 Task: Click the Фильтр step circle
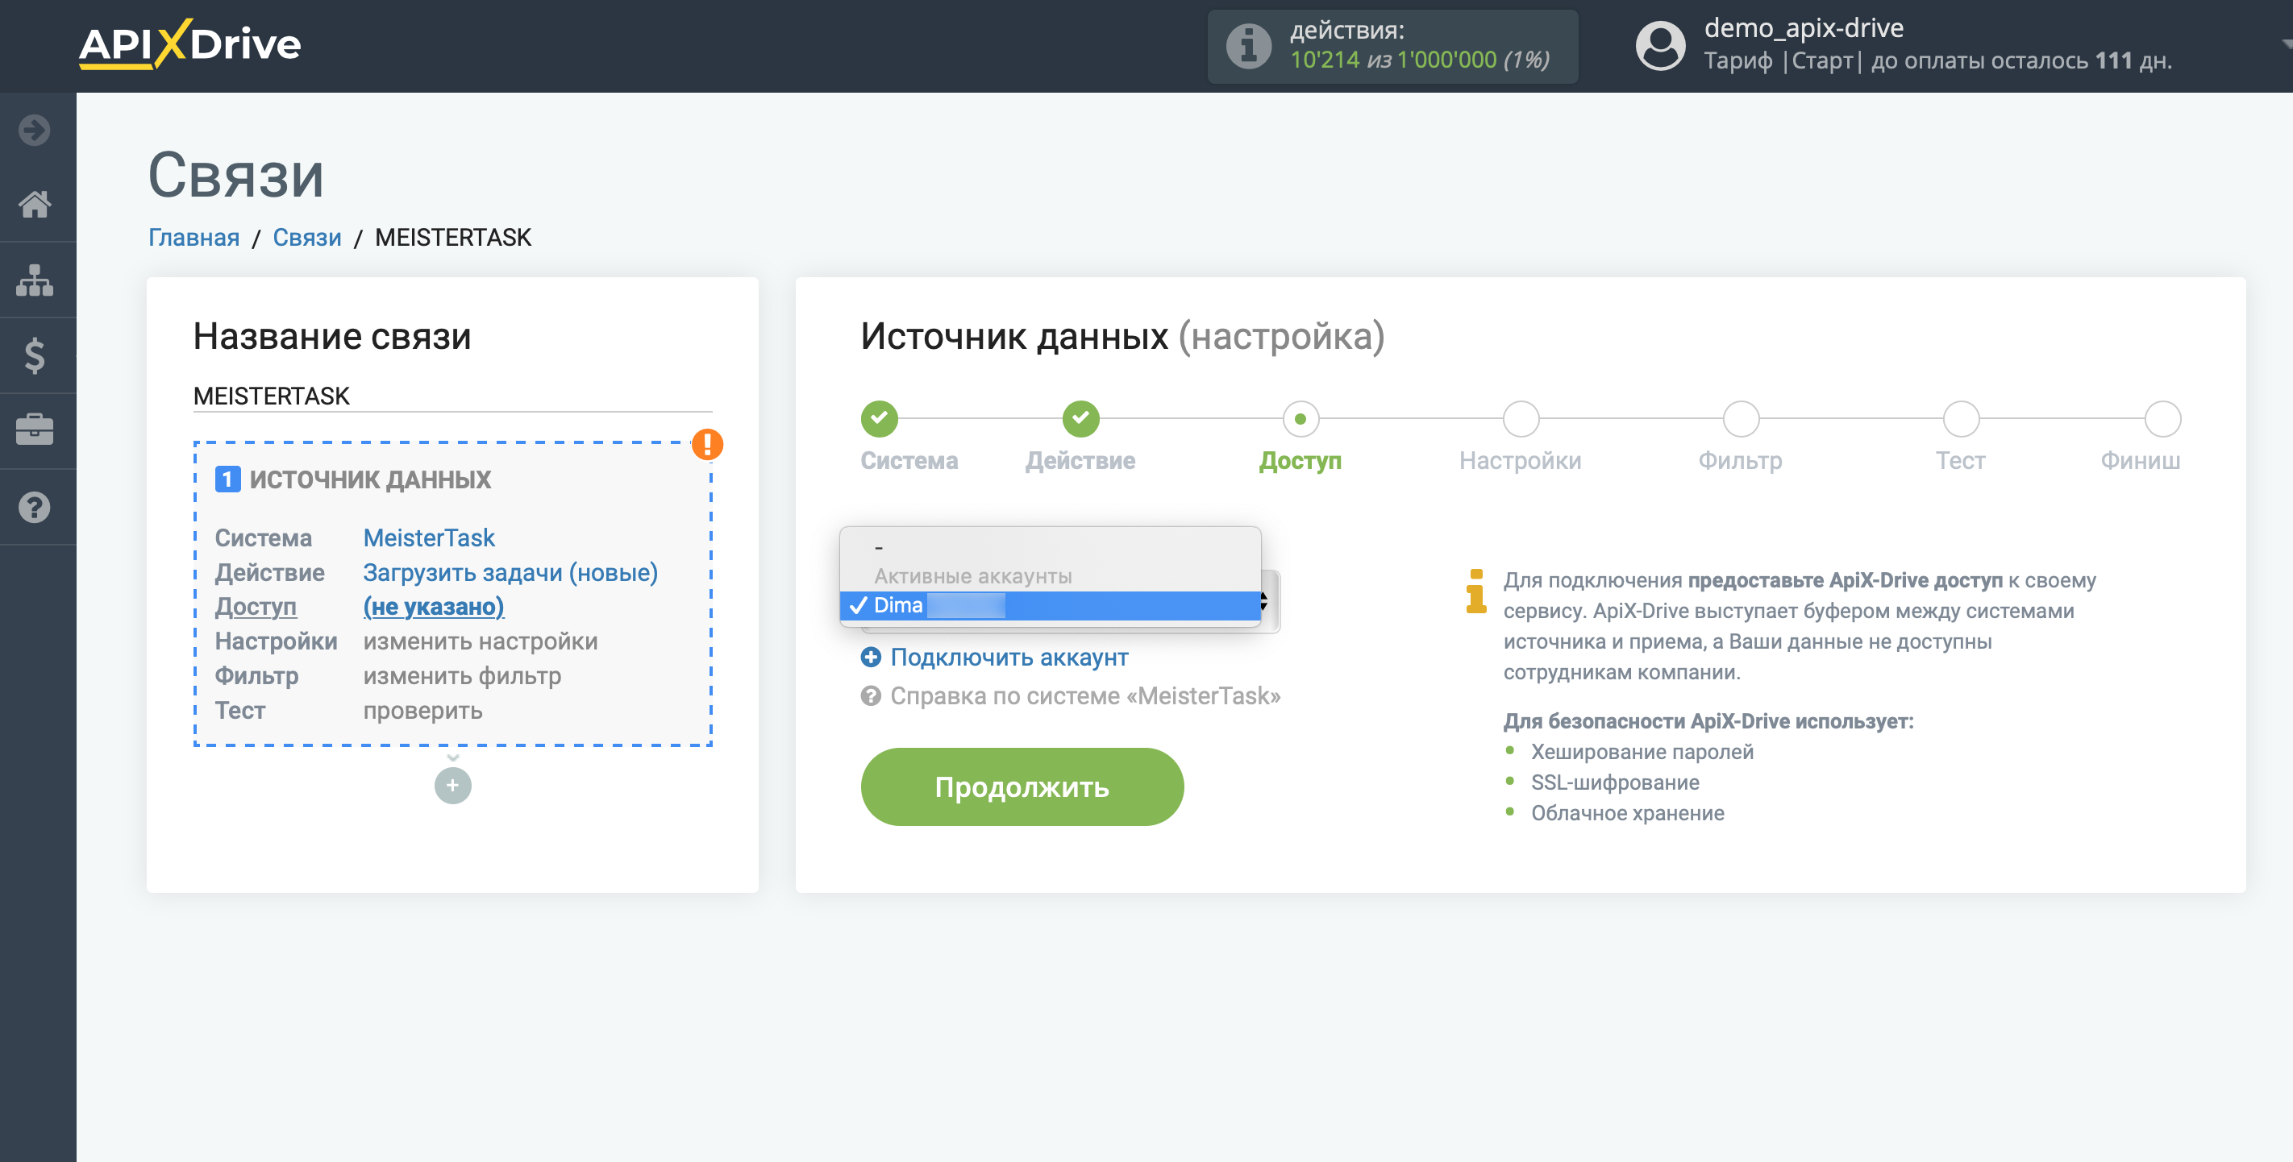click(1740, 418)
